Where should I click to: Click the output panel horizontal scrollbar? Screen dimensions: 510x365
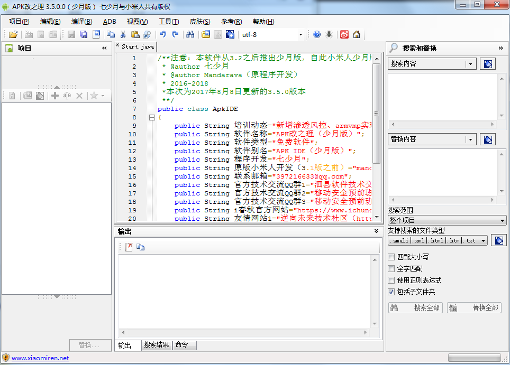pos(244,332)
